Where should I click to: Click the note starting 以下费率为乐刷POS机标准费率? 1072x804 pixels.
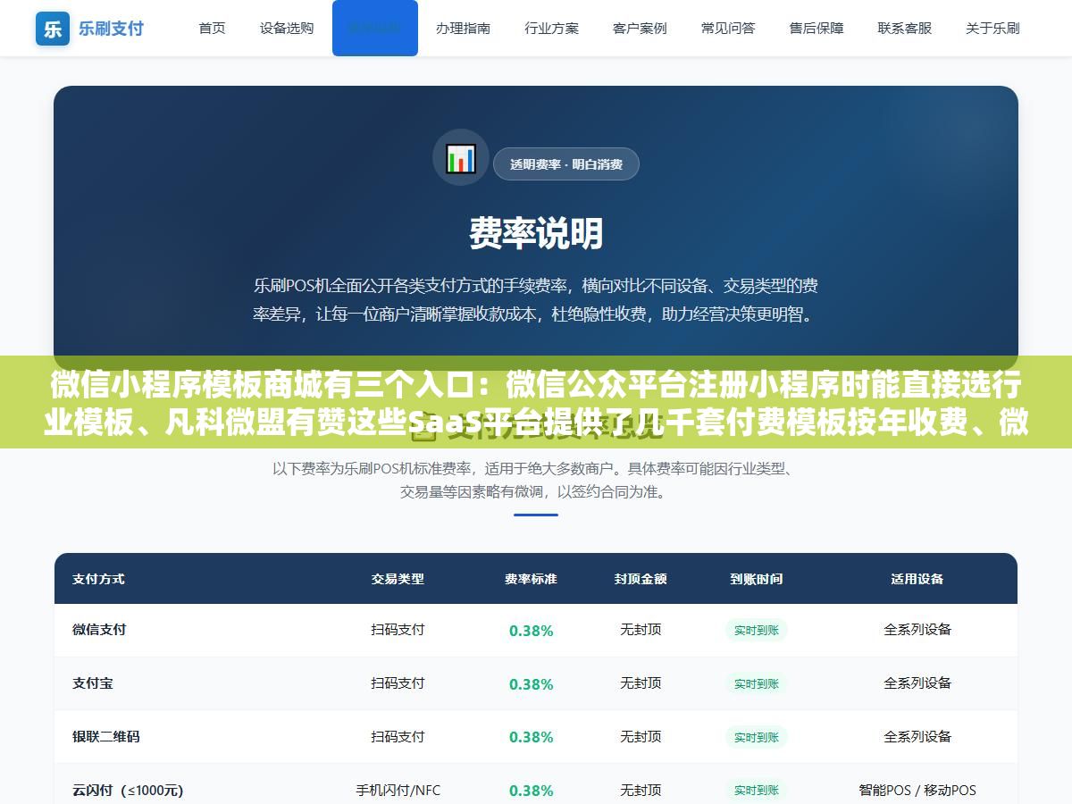click(536, 480)
